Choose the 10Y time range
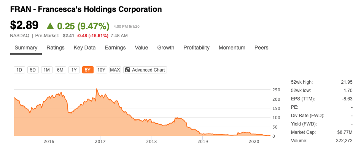This screenshot has height=151, width=361. (x=101, y=70)
